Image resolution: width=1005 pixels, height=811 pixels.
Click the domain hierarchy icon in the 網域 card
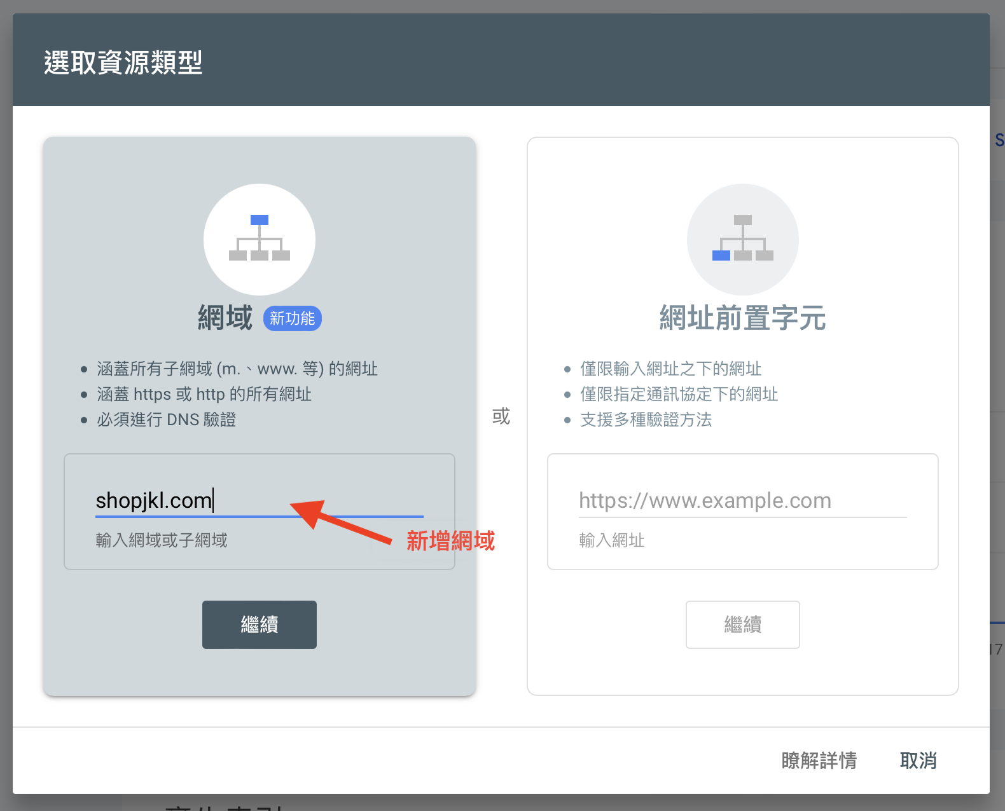[x=260, y=239]
